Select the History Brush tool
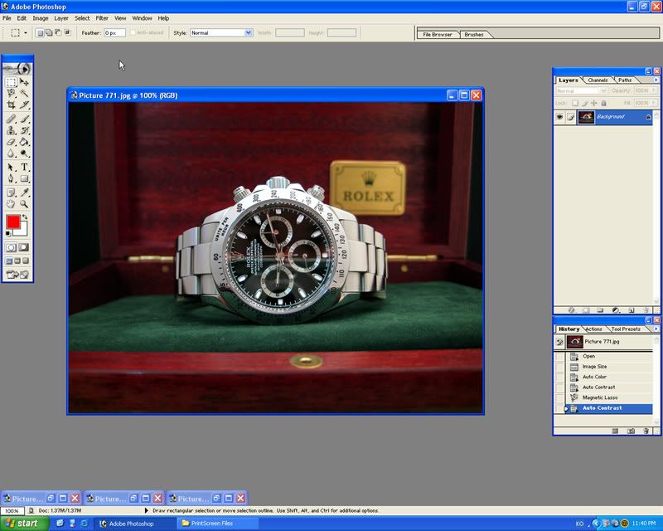 click(x=24, y=130)
